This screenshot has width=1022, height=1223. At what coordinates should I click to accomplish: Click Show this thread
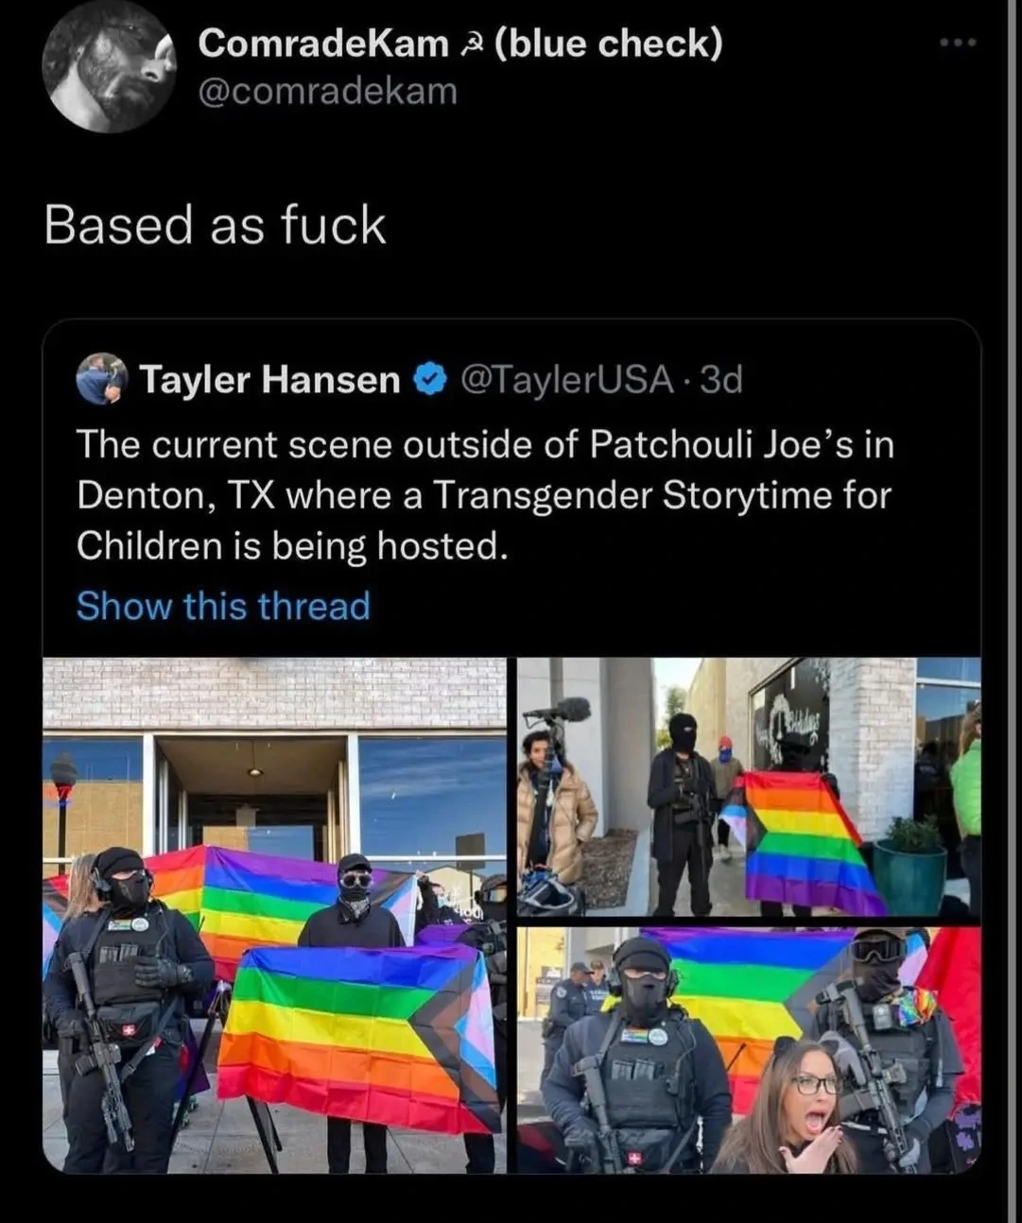[x=223, y=606]
